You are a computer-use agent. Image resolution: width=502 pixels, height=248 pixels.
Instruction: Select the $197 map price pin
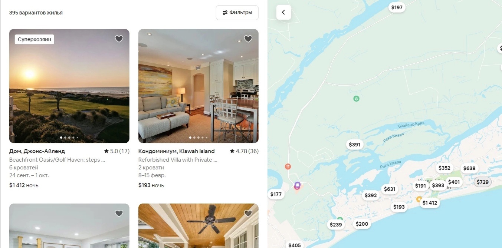[397, 7]
